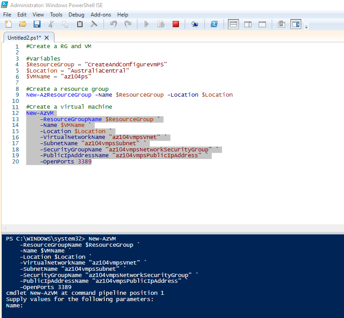Click "CreateAndConfigureVmPS" string on line 4

126,65
